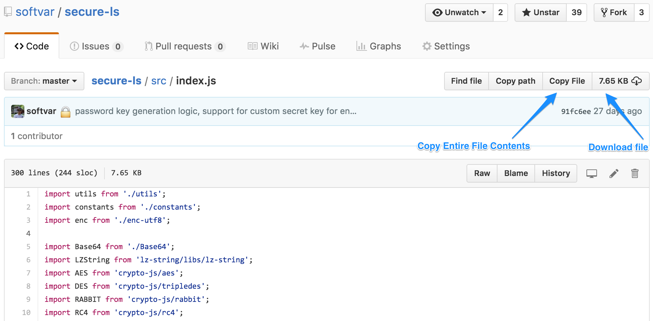Open Blame view for index.js
The image size is (653, 321).
point(516,173)
